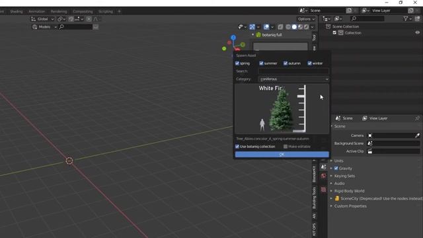
Task: Toggle proportional editing icon
Action: click(x=89, y=19)
